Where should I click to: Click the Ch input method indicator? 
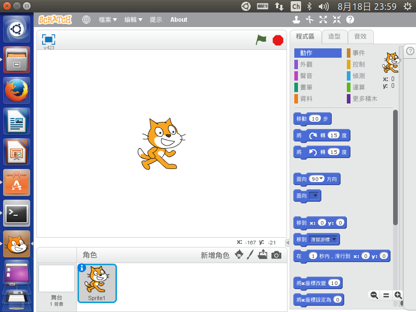tap(296, 6)
